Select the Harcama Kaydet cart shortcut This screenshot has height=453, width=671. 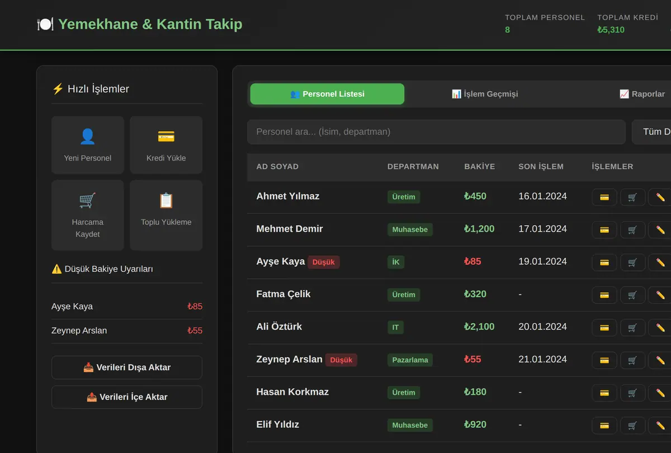click(88, 215)
